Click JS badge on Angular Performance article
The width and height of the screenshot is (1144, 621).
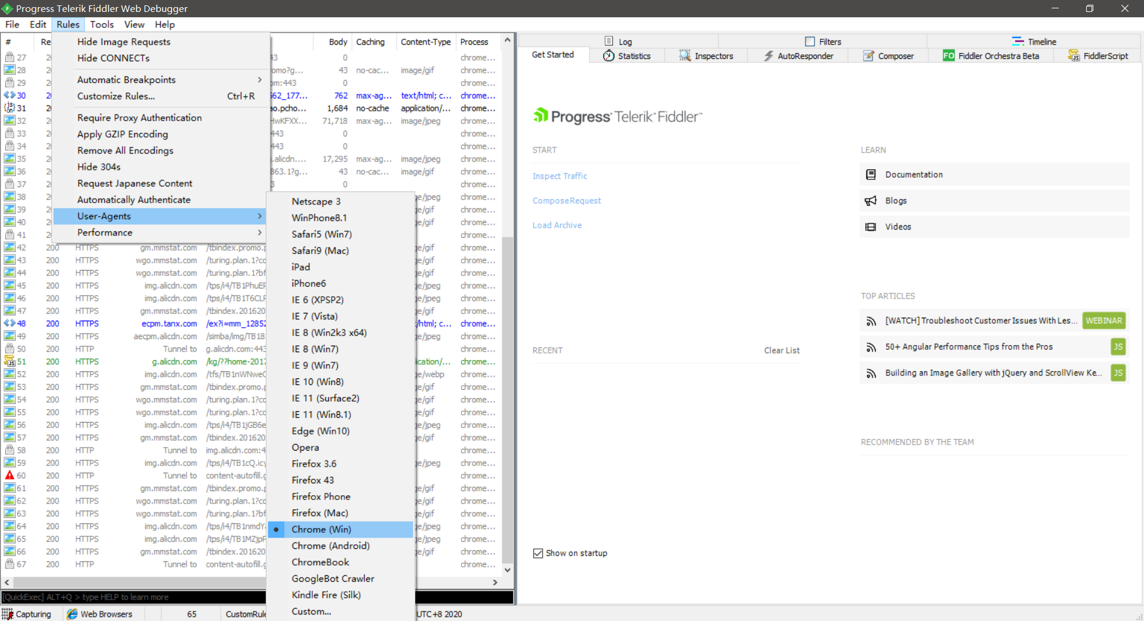[x=1118, y=347]
